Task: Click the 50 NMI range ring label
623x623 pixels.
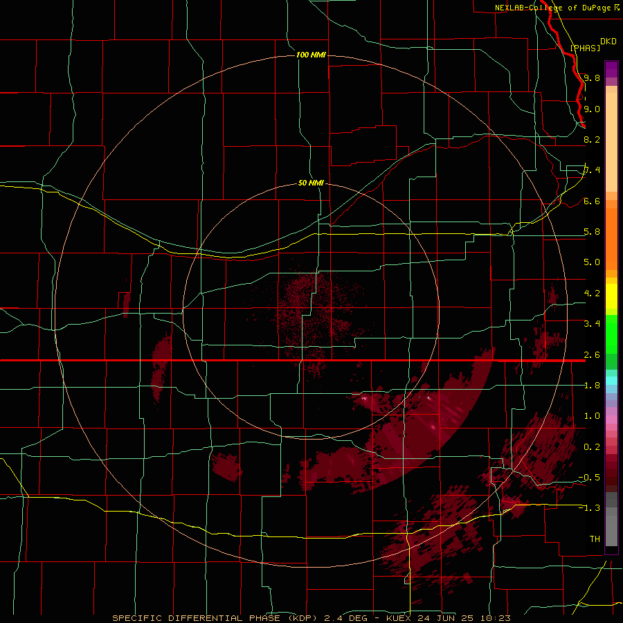Action: tap(311, 183)
